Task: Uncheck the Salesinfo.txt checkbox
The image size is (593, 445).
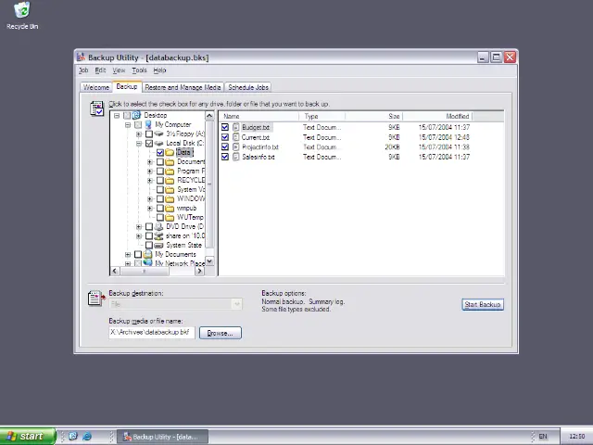Action: click(x=225, y=157)
